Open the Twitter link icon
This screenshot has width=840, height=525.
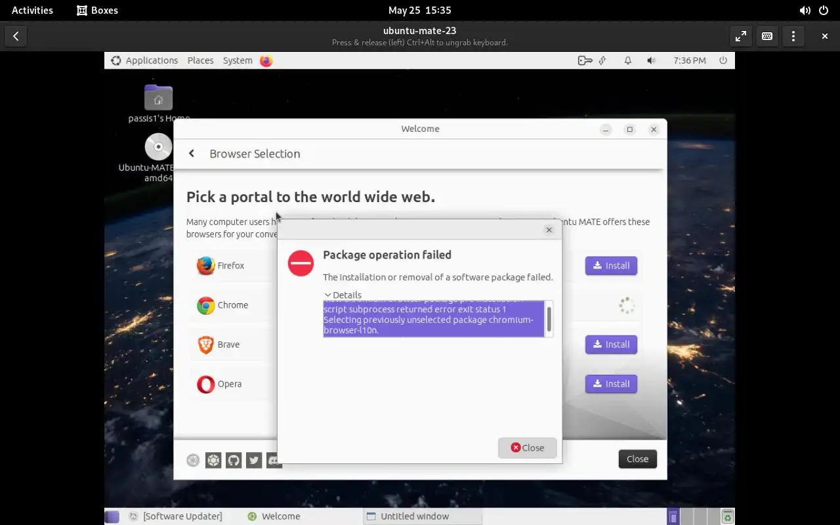coord(254,460)
